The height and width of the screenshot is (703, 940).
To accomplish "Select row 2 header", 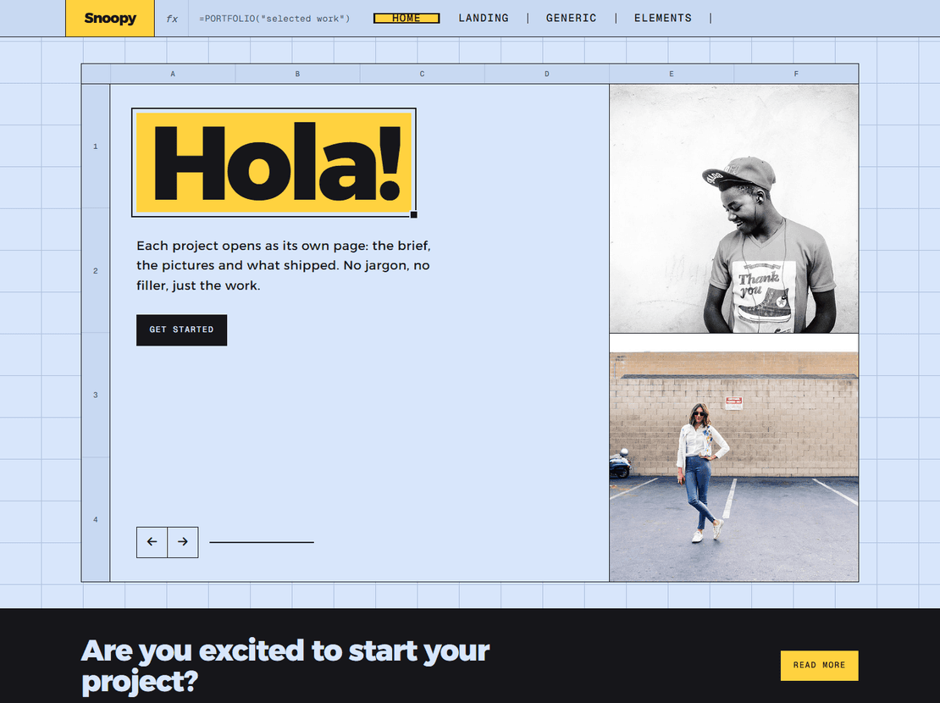I will (x=96, y=271).
